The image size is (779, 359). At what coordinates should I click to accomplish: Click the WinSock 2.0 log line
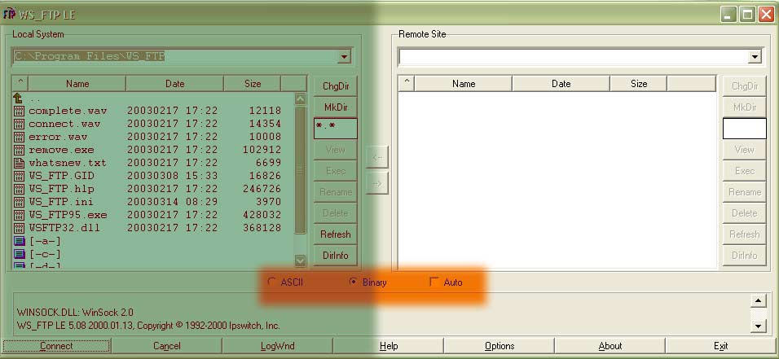click(x=75, y=313)
